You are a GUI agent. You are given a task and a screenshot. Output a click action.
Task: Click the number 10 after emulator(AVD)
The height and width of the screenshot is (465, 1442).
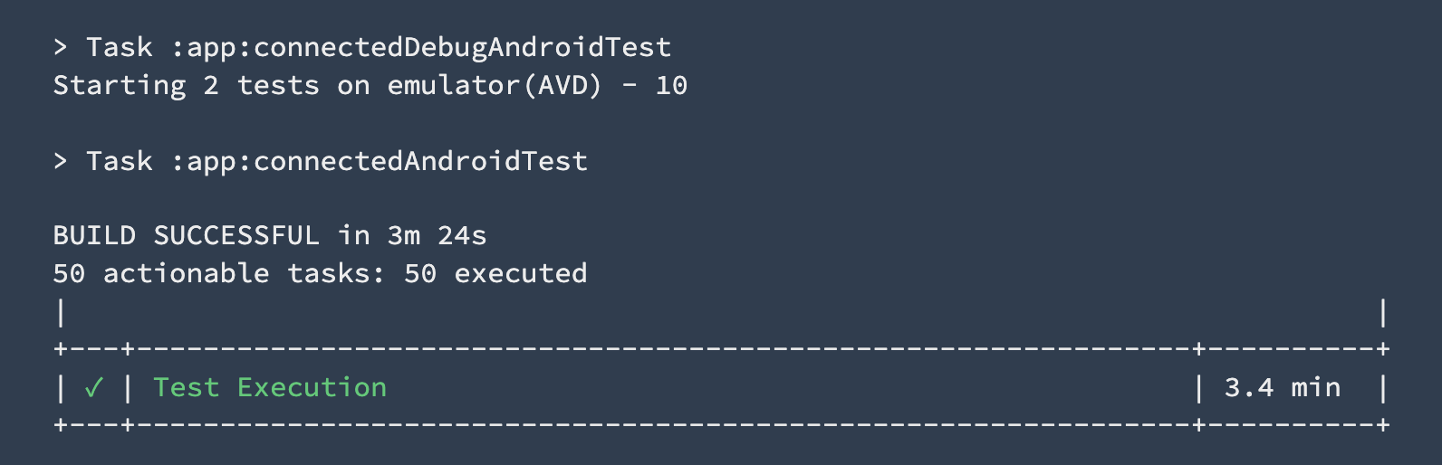[x=671, y=86]
